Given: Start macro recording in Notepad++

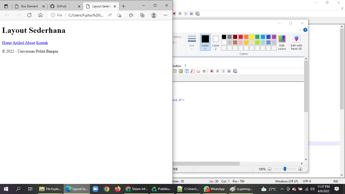Looking at the screenshot, I should pyautogui.click(x=212, y=71).
